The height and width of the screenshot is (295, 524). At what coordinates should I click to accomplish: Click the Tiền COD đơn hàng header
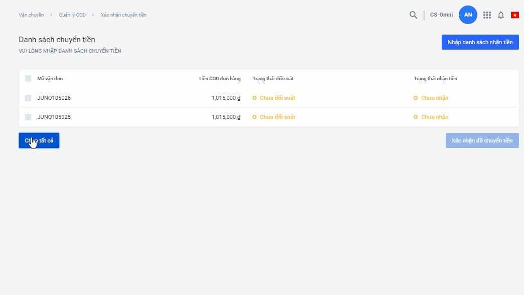pos(219,79)
